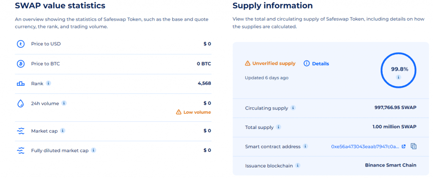Click the smart contract address 0xe56a473043eaab7947c0a... link
The image size is (433, 178).
[x=365, y=147]
